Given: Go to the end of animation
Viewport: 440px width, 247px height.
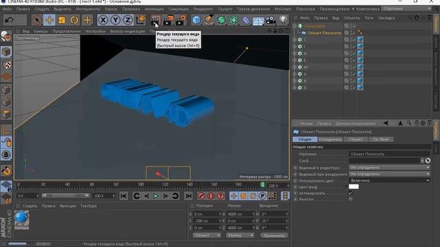Looking at the screenshot, I should tap(188, 196).
